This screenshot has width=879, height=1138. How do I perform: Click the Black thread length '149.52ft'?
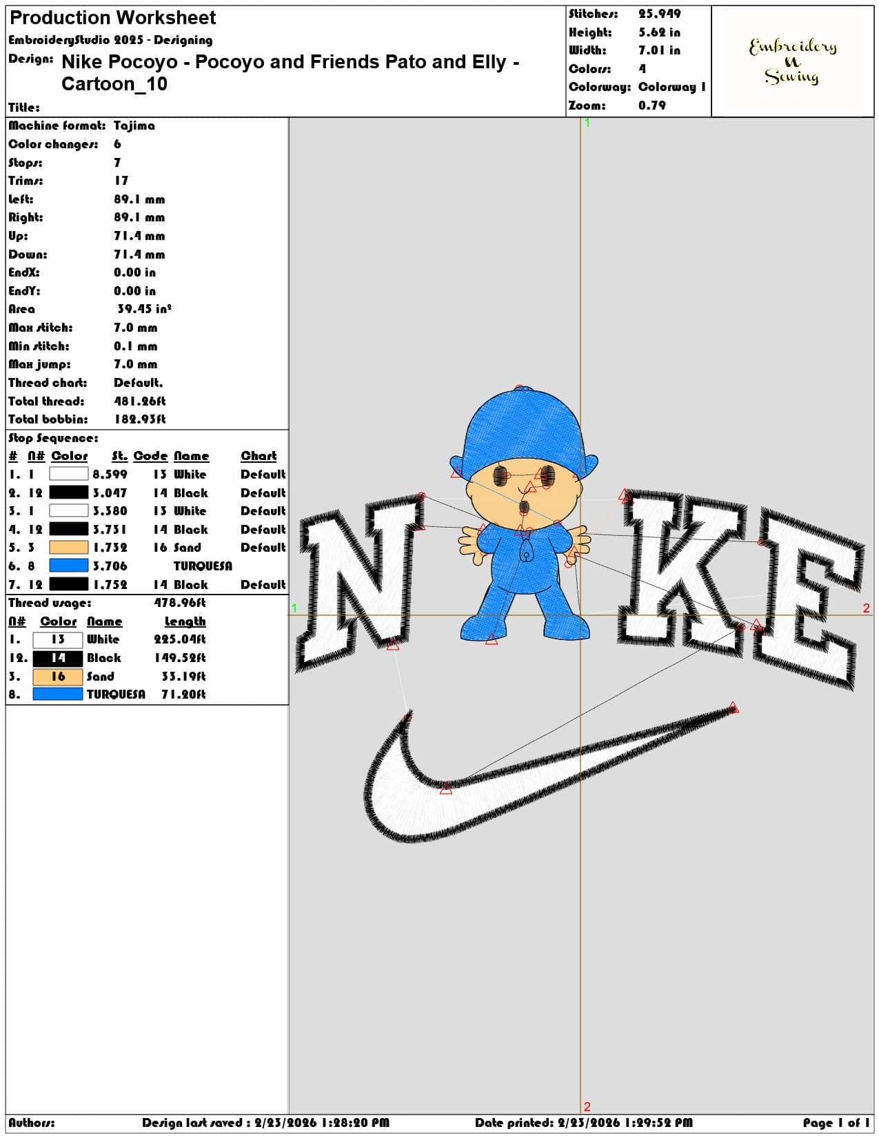(x=179, y=658)
